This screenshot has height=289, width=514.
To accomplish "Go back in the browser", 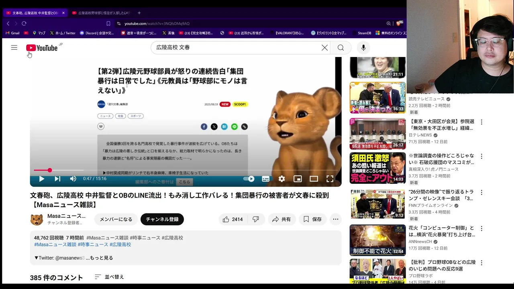I will click(8, 24).
